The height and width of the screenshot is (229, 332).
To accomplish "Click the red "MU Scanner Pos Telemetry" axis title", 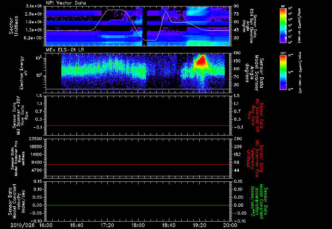I will pos(255,158).
